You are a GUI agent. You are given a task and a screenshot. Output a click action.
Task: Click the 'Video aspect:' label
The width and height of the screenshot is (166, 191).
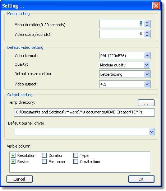point(26,84)
